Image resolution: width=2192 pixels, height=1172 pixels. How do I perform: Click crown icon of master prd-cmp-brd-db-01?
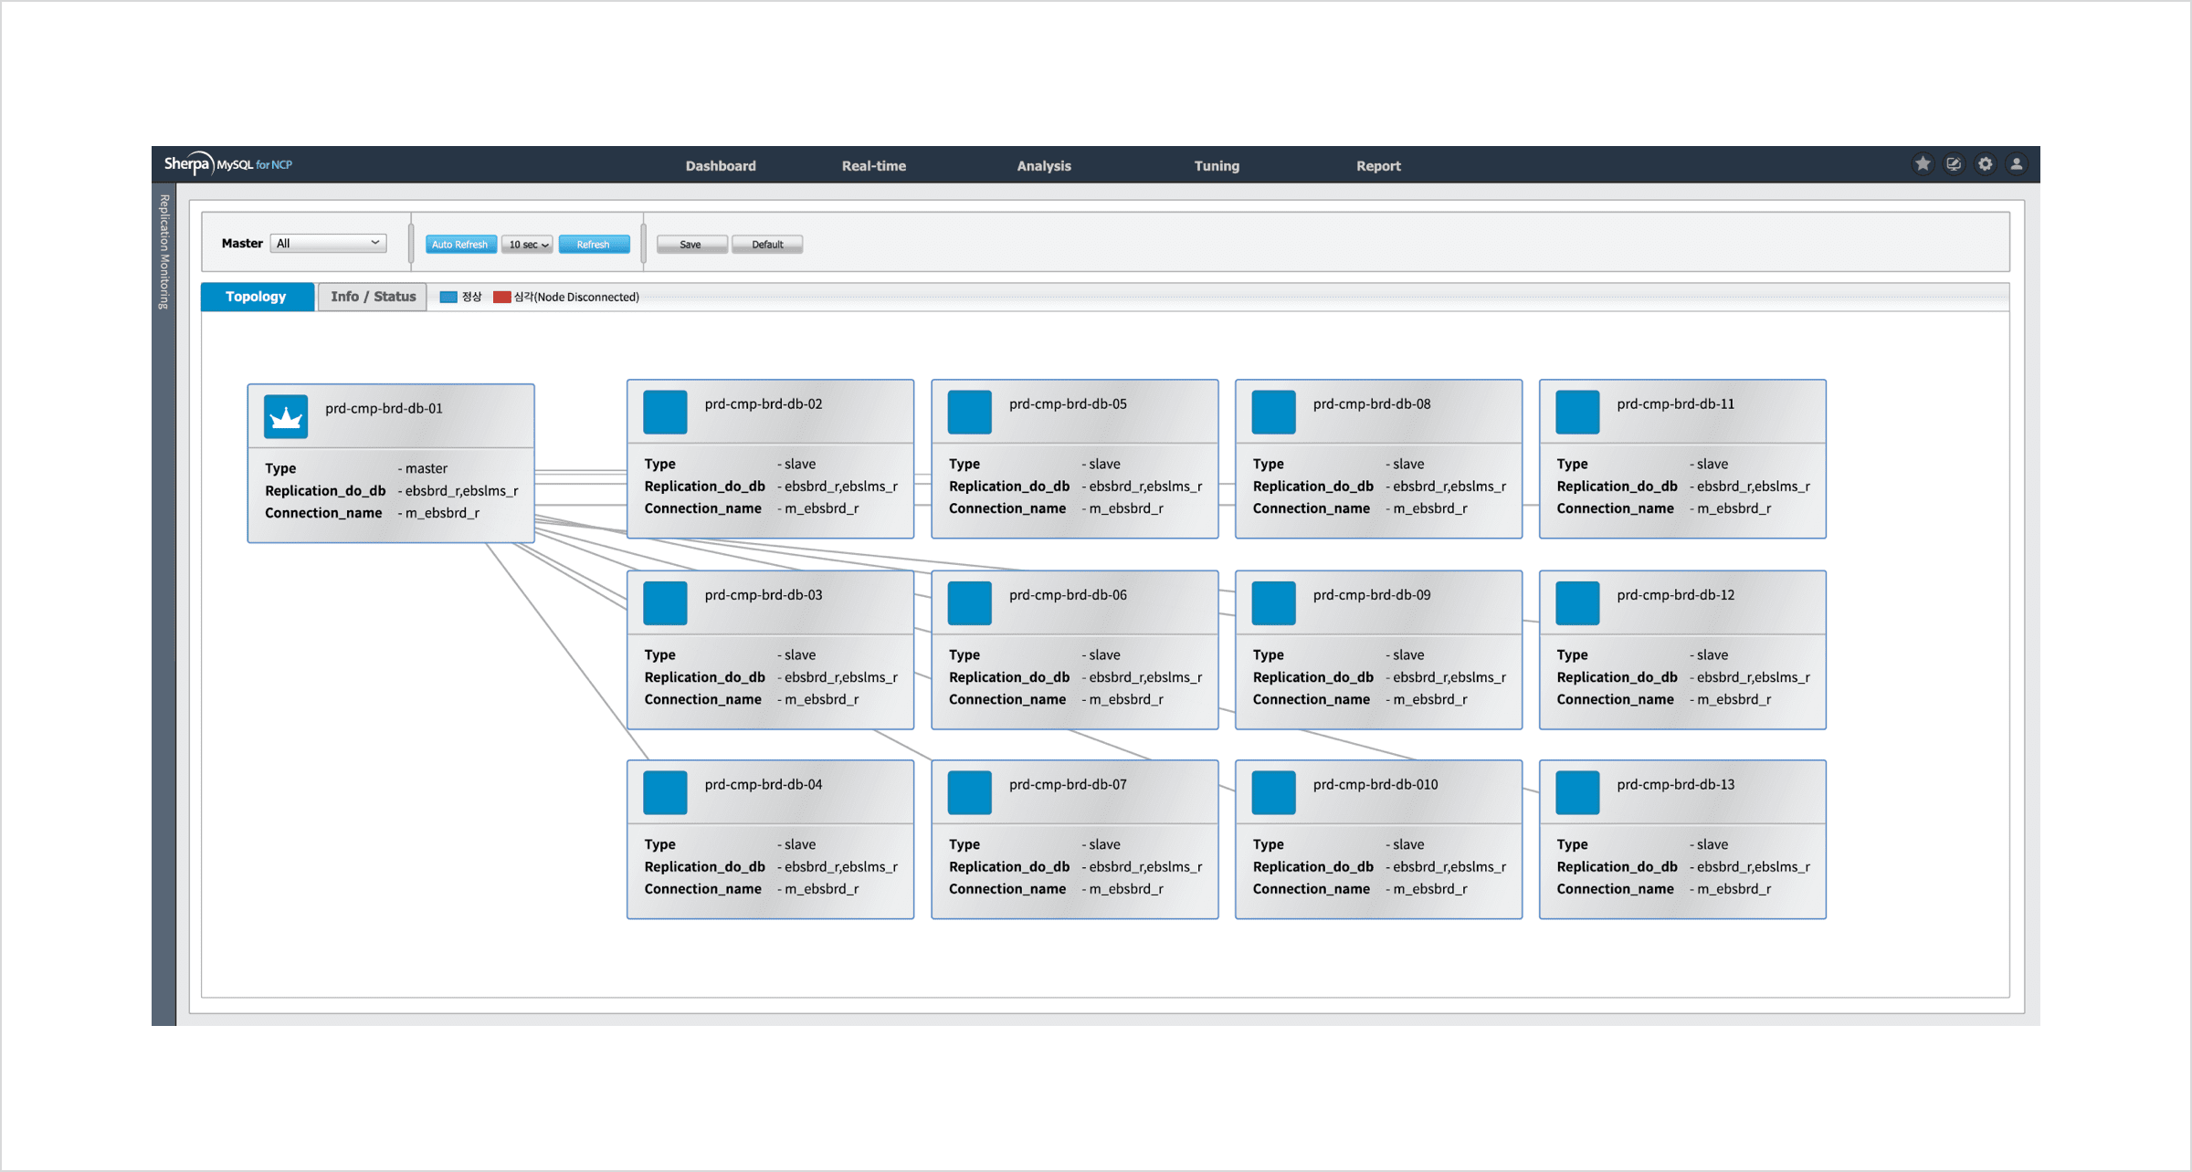tap(286, 417)
